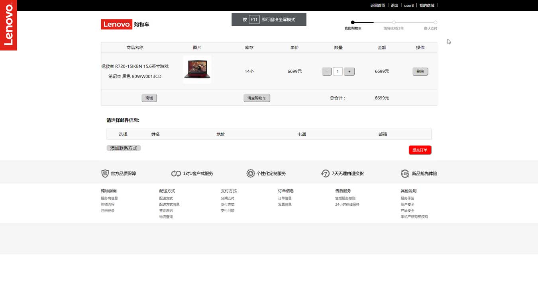This screenshot has width=538, height=302.
Task: Open the 物流查询 footer link
Action: [166, 217]
